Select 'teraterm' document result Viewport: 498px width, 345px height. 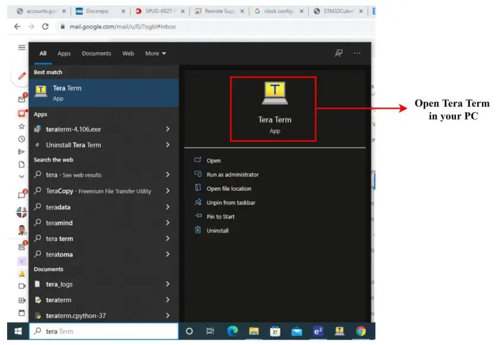pos(59,300)
